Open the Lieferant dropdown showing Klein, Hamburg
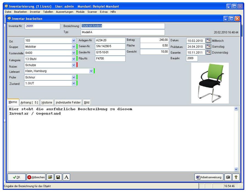 [x=91, y=71]
